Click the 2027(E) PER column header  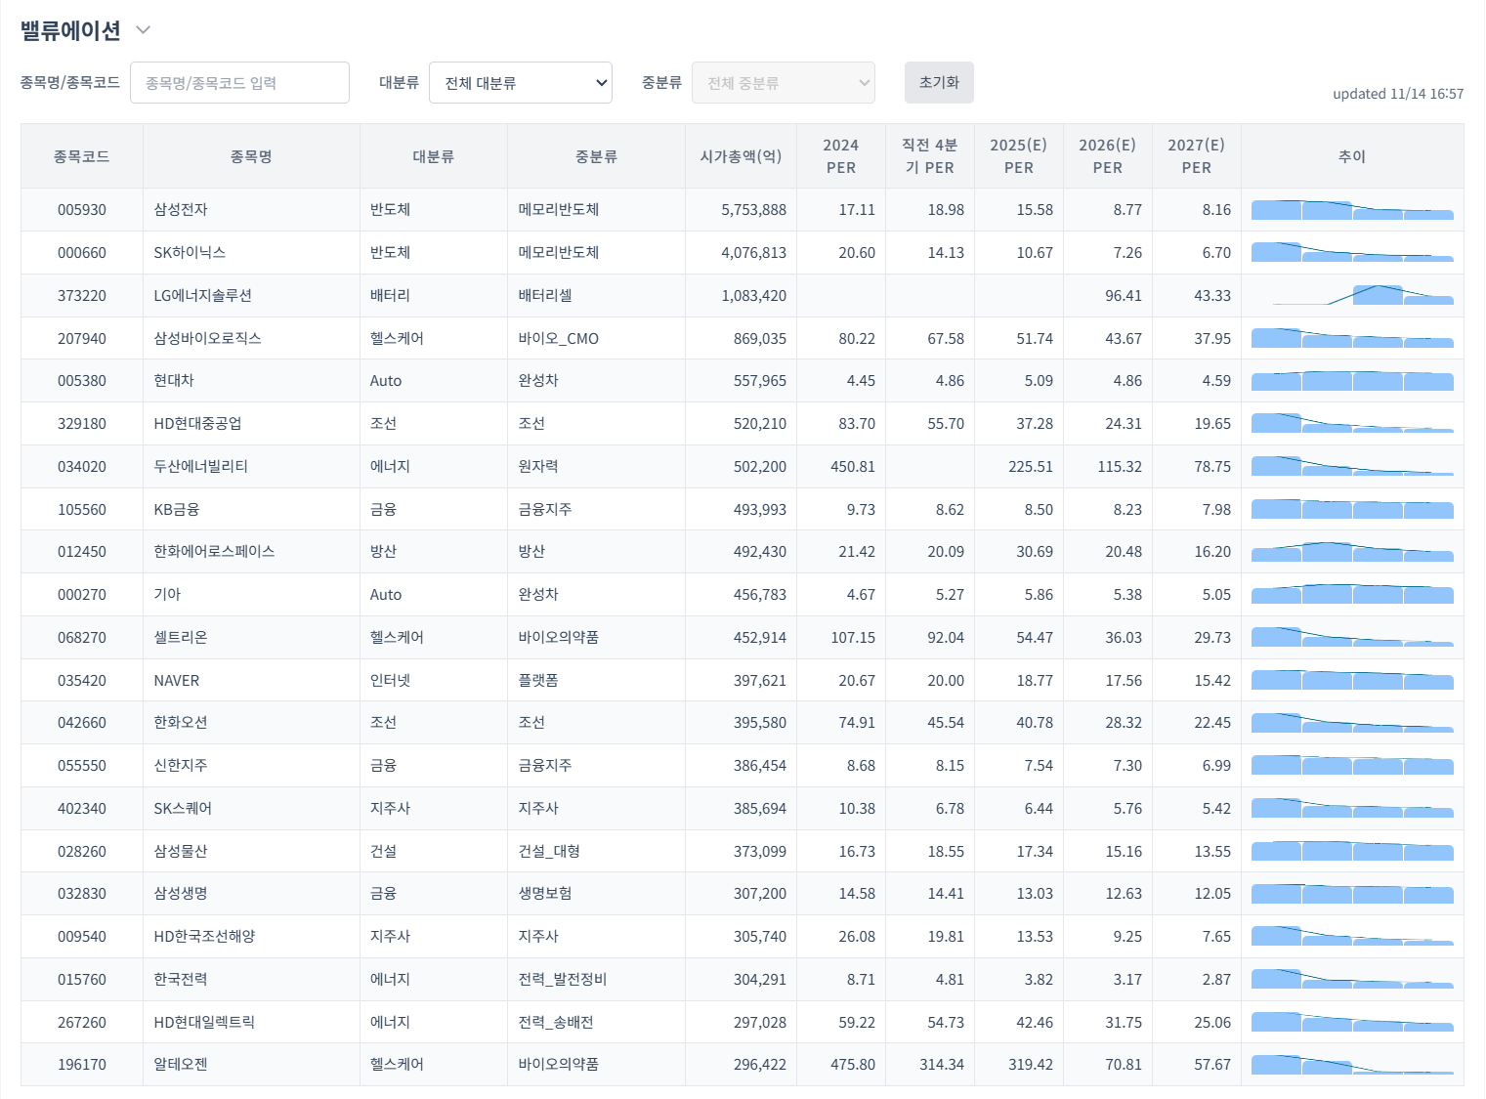pos(1196,156)
